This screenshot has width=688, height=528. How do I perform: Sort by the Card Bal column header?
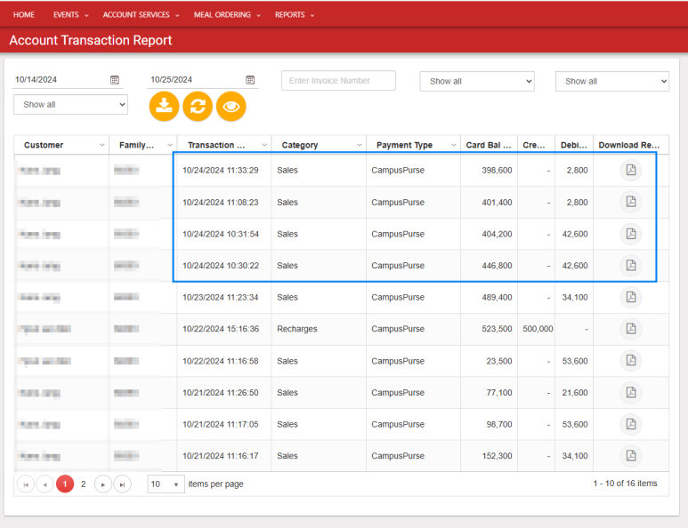coord(489,145)
